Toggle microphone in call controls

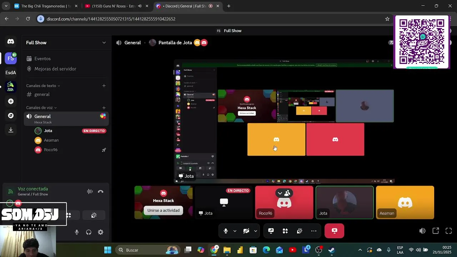tap(226, 231)
